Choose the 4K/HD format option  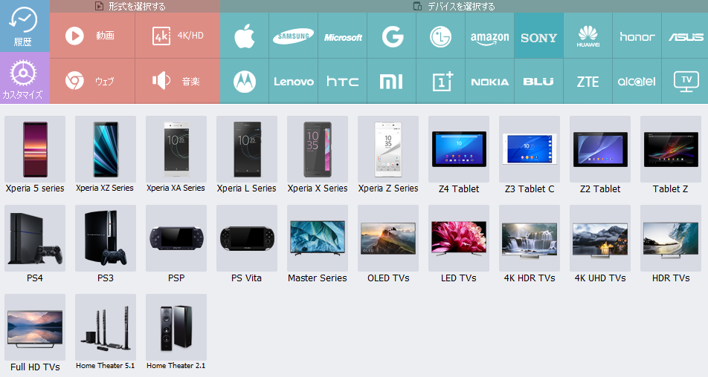[178, 36]
